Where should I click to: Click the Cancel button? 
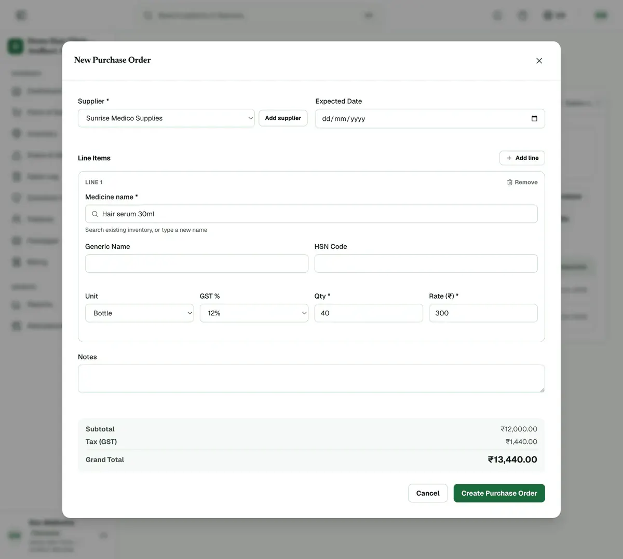(x=428, y=493)
